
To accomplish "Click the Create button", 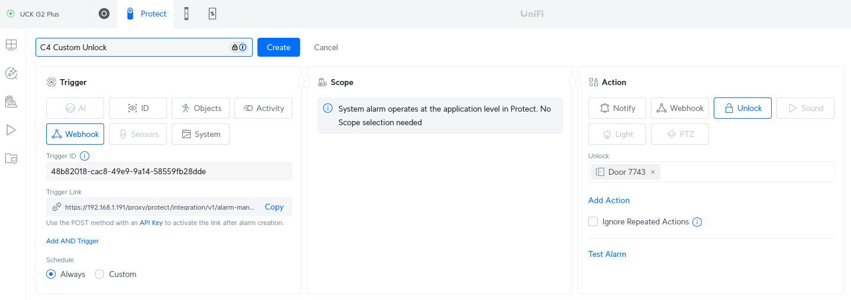I will pyautogui.click(x=279, y=47).
